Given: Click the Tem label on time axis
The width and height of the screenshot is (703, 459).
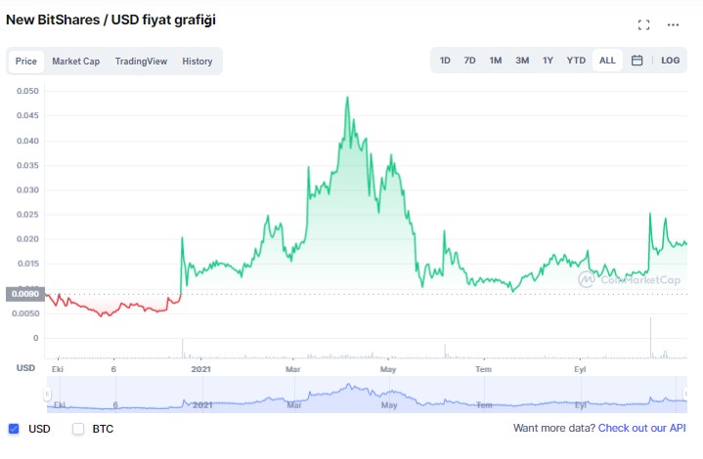Looking at the screenshot, I should tap(483, 369).
